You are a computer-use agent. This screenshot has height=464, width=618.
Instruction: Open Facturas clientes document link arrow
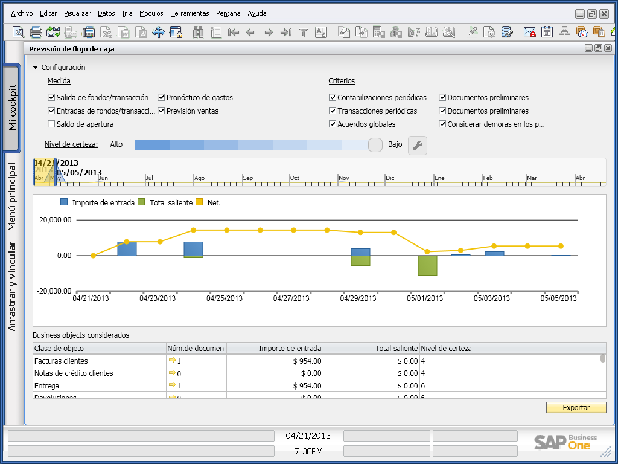[172, 360]
